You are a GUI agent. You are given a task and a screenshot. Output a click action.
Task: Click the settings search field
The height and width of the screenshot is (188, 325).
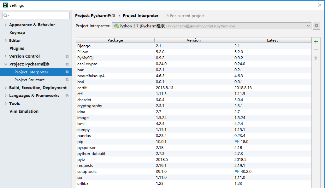coord(36,15)
